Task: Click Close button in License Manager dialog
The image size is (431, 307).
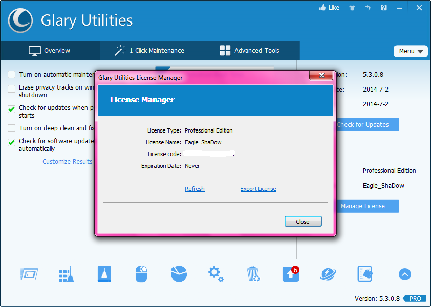Action: (303, 221)
